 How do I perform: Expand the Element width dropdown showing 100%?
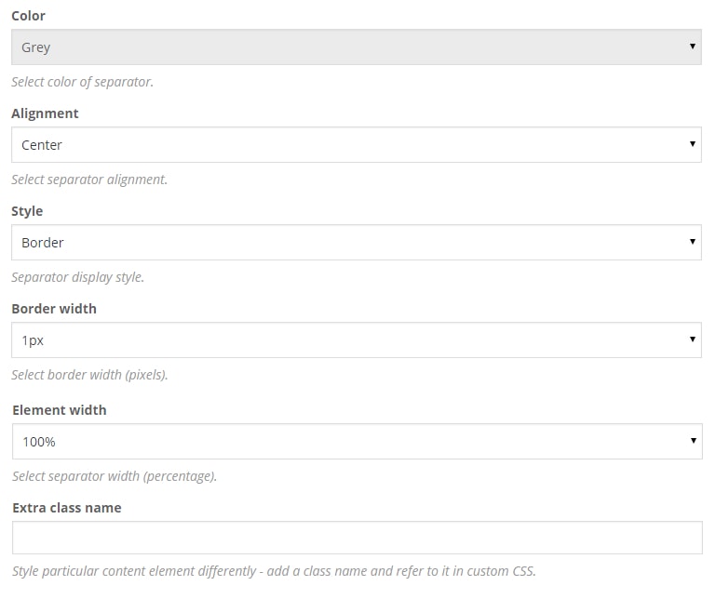(x=356, y=442)
